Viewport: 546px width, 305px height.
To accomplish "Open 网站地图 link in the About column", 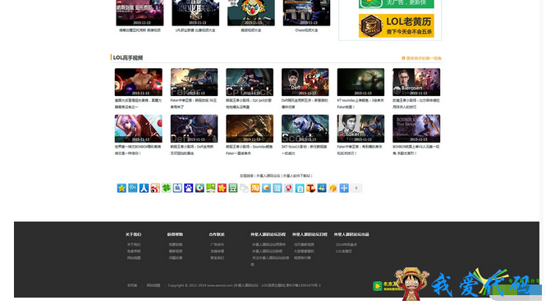I will tap(134, 258).
